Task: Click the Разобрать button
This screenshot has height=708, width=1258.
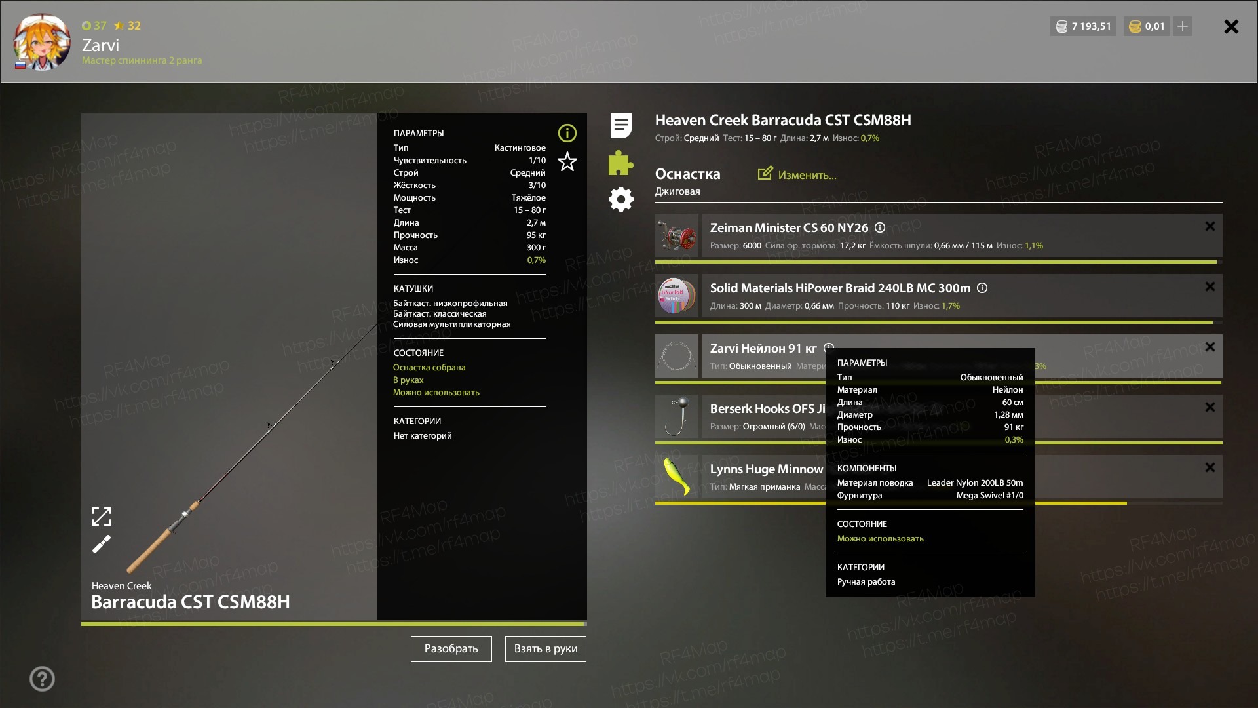Action: tap(451, 649)
